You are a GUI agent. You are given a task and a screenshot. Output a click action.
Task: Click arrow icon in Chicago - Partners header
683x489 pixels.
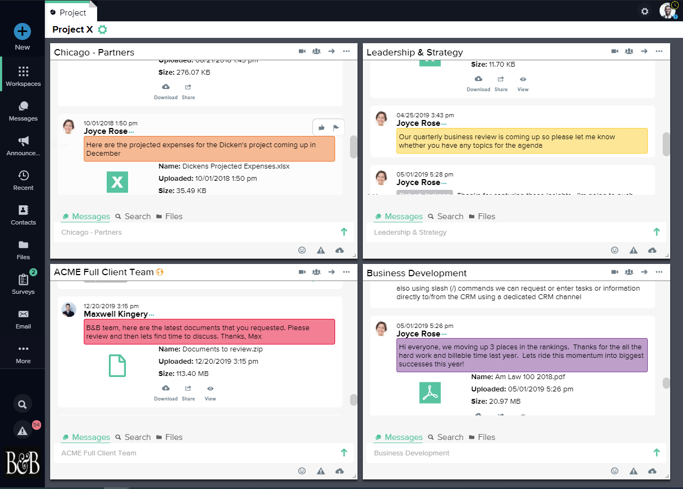coord(331,51)
